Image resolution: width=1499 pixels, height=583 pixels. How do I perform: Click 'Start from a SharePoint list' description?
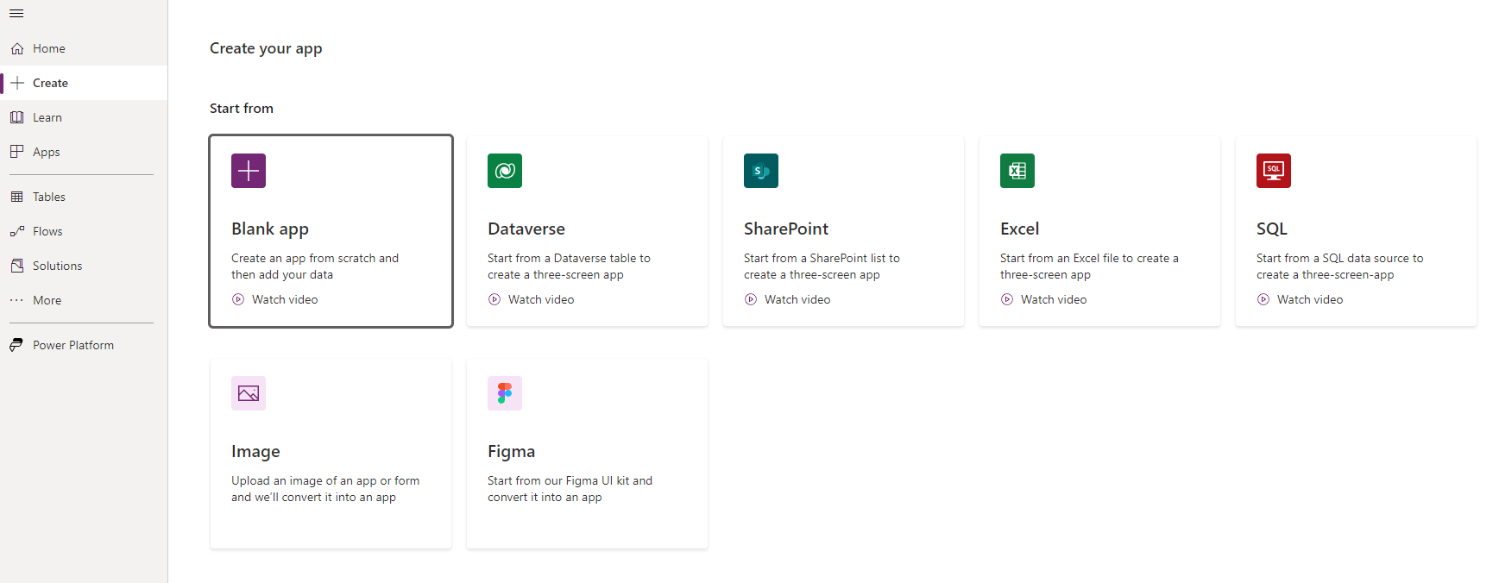pos(822,266)
